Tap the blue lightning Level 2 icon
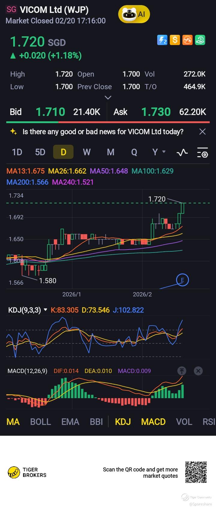The height and width of the screenshot is (509, 216). 162,40
